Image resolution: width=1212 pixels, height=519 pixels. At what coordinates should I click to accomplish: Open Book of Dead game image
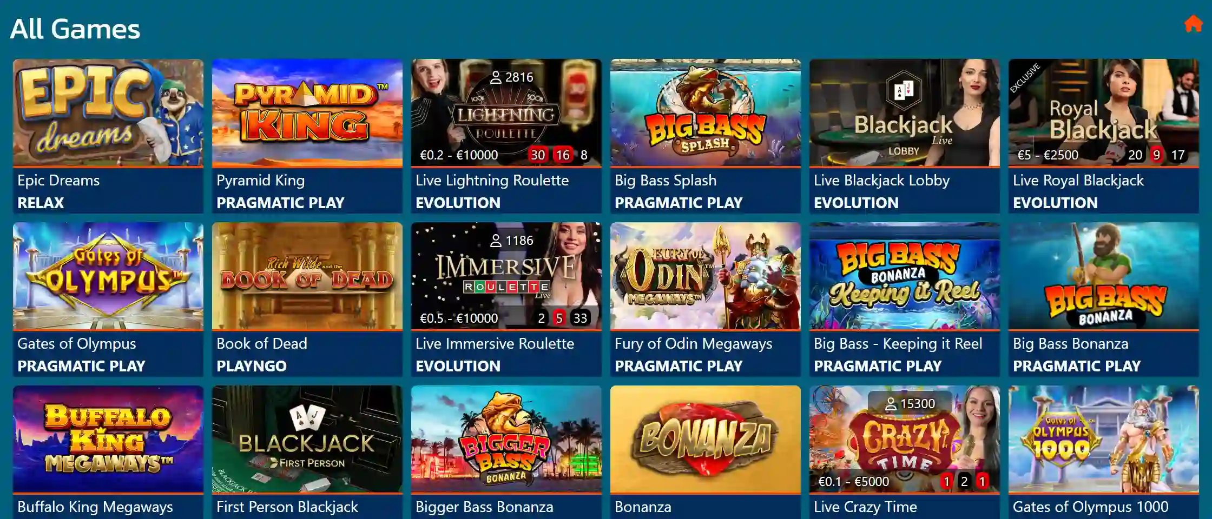tap(307, 276)
